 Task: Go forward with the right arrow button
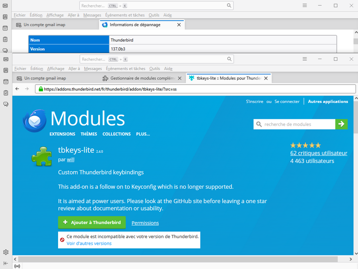click(x=27, y=89)
